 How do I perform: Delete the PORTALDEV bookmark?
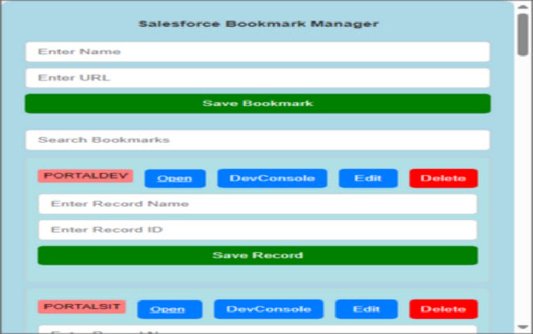point(443,178)
